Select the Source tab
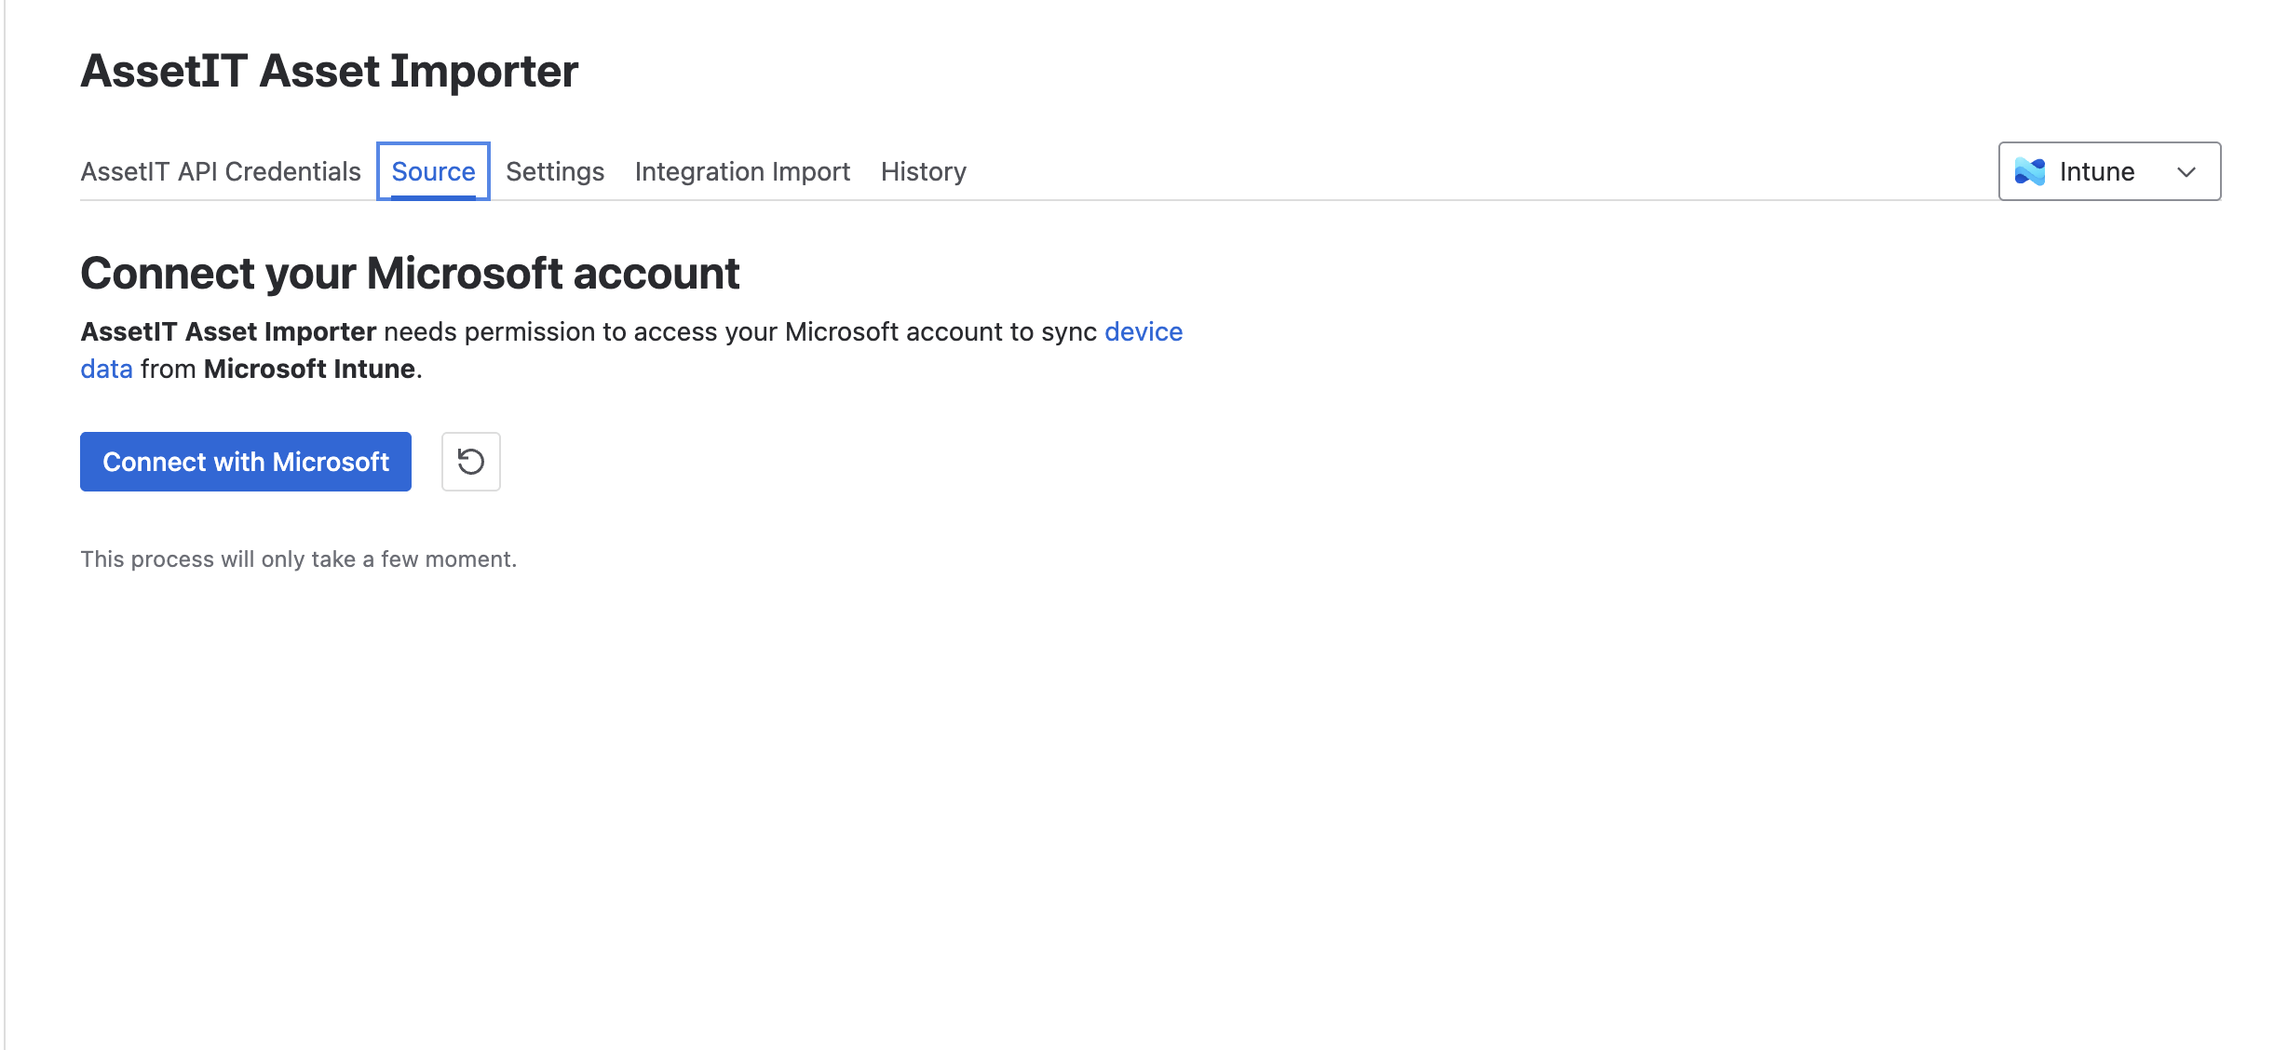Viewport: 2274px width, 1050px height. click(x=433, y=171)
